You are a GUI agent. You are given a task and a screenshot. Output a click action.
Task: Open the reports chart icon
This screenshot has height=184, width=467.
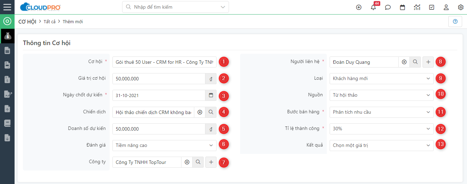click(x=417, y=7)
